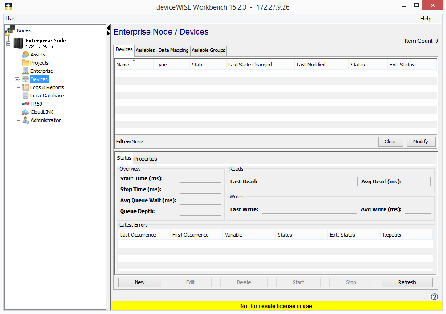Click Last Occurrence column in Latest Errors
This screenshot has width=446, height=314.
tap(144, 235)
